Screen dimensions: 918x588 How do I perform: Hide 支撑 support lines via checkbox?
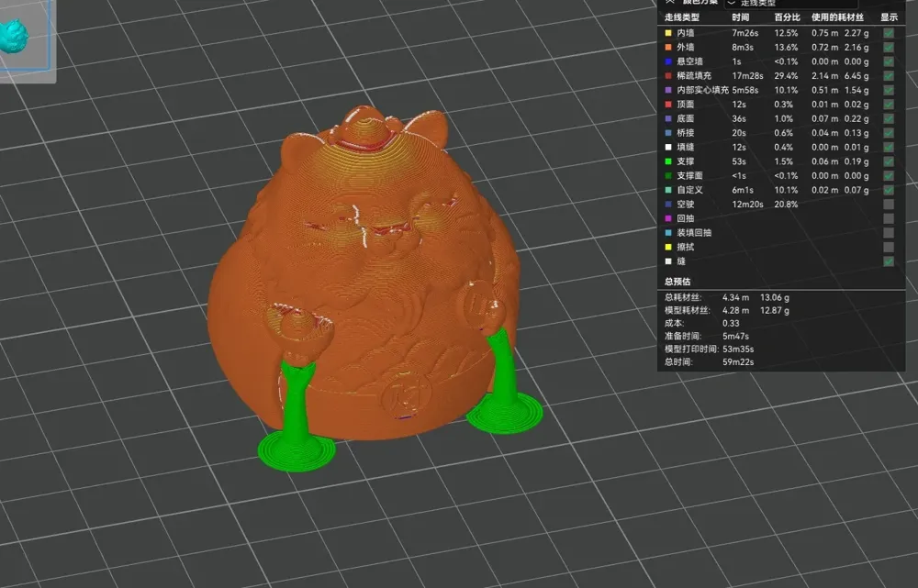(889, 161)
